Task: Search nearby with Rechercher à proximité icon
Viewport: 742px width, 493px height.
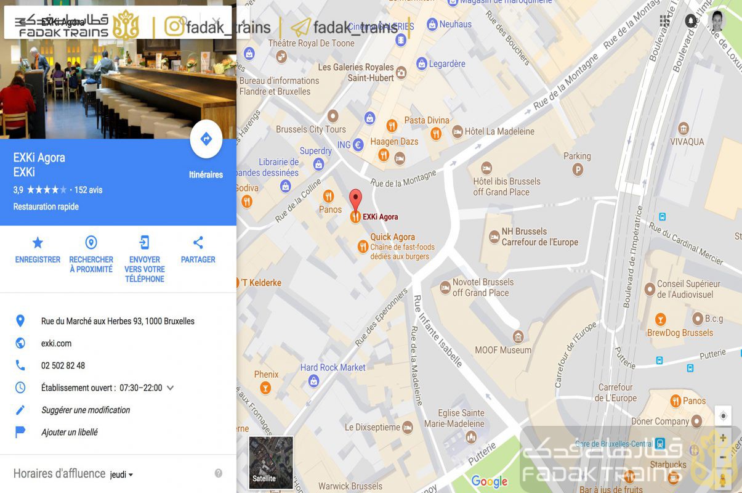Action: click(91, 243)
